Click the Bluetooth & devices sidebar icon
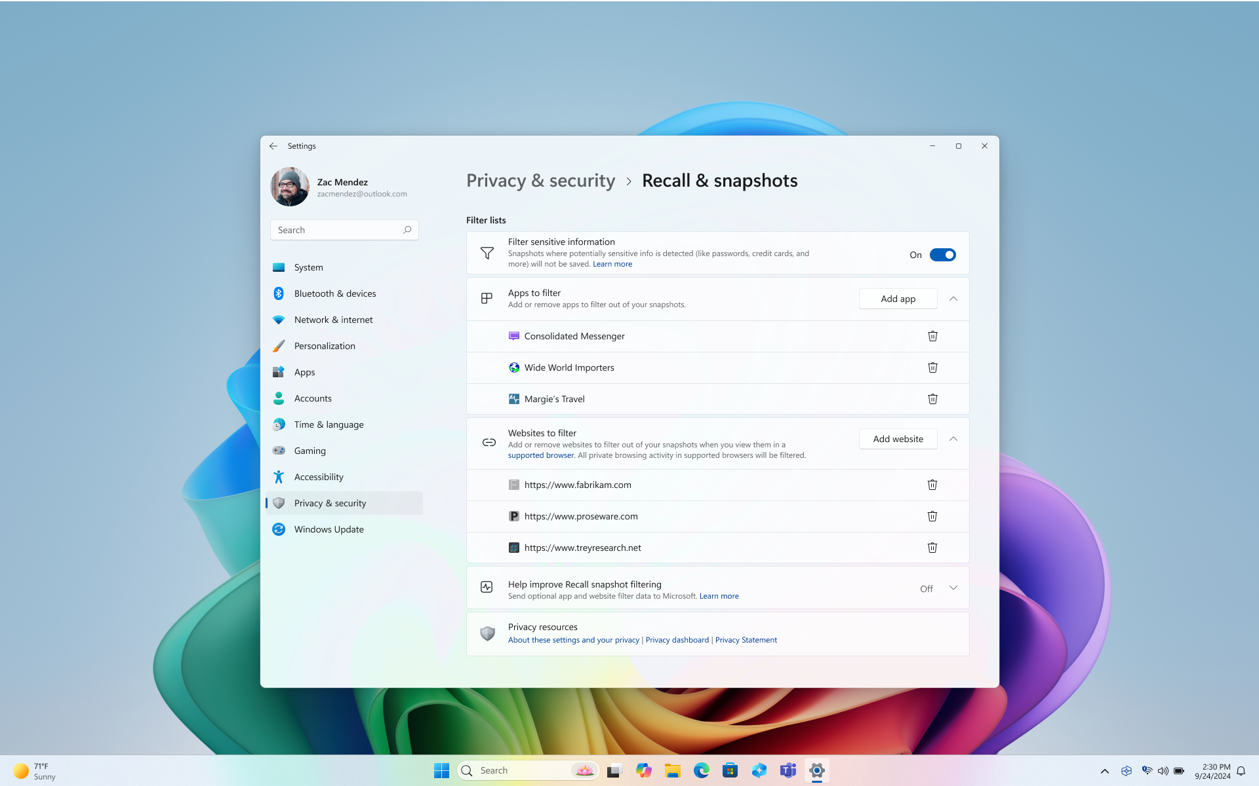The image size is (1259, 786). [277, 293]
